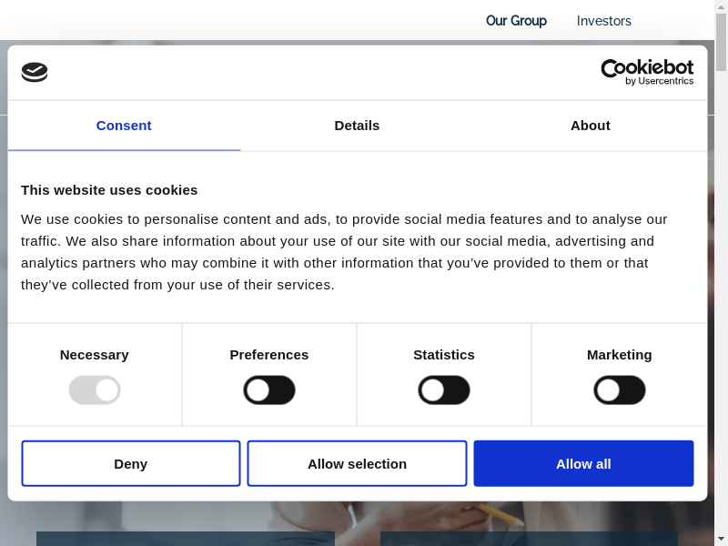
Task: Enable the Preferences cookies switch
Action: (x=269, y=390)
